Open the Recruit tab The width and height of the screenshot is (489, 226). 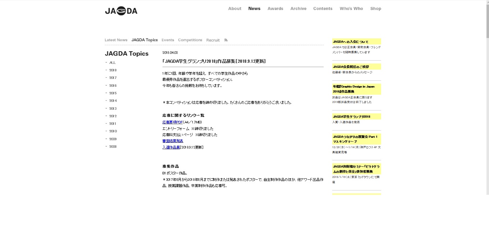213,40
